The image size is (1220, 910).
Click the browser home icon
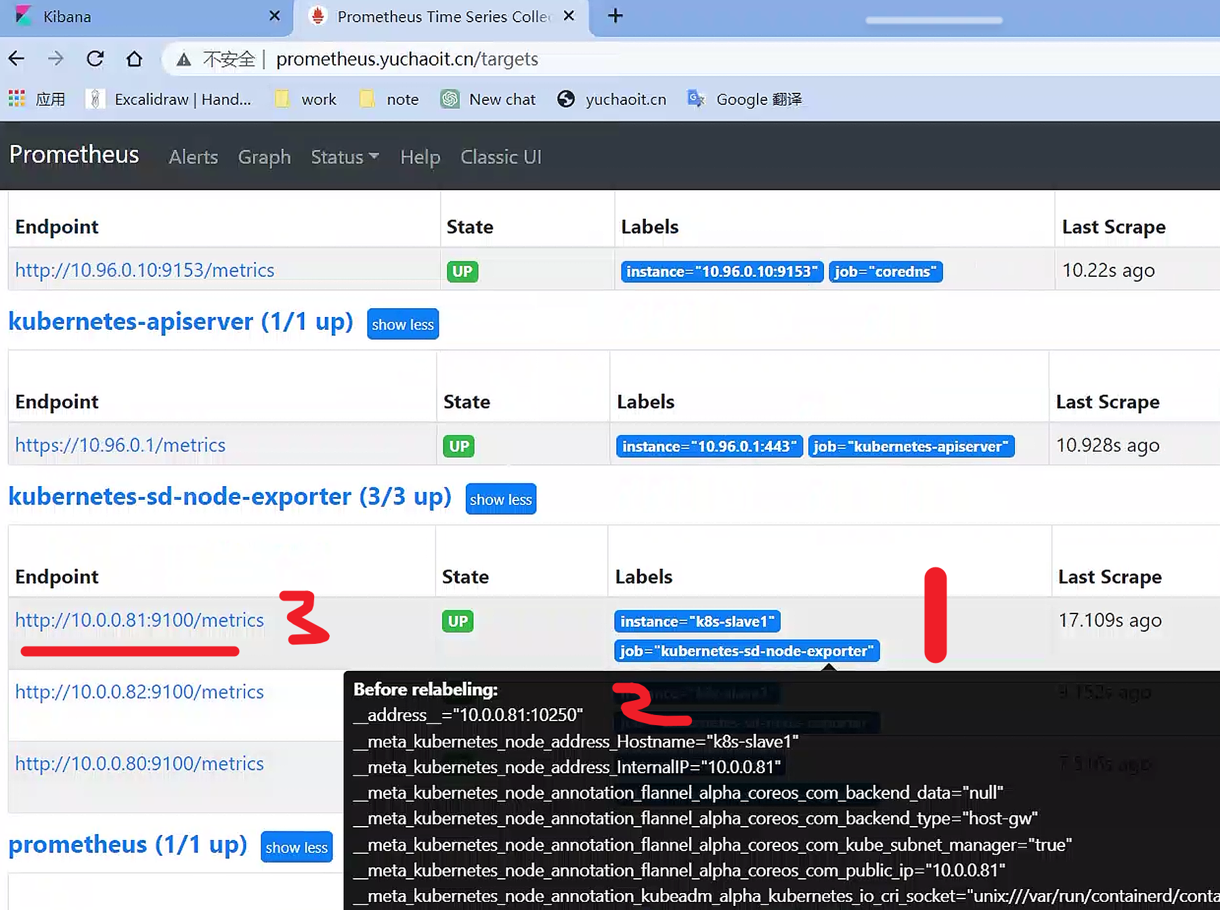click(134, 59)
